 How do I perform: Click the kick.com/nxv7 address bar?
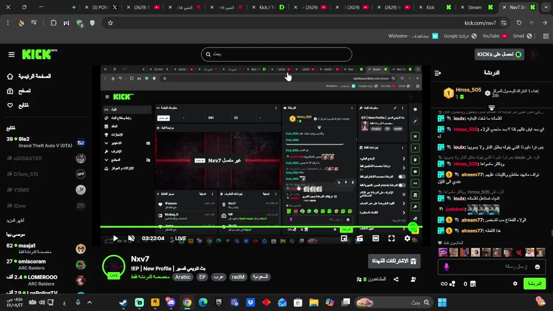coord(480,23)
